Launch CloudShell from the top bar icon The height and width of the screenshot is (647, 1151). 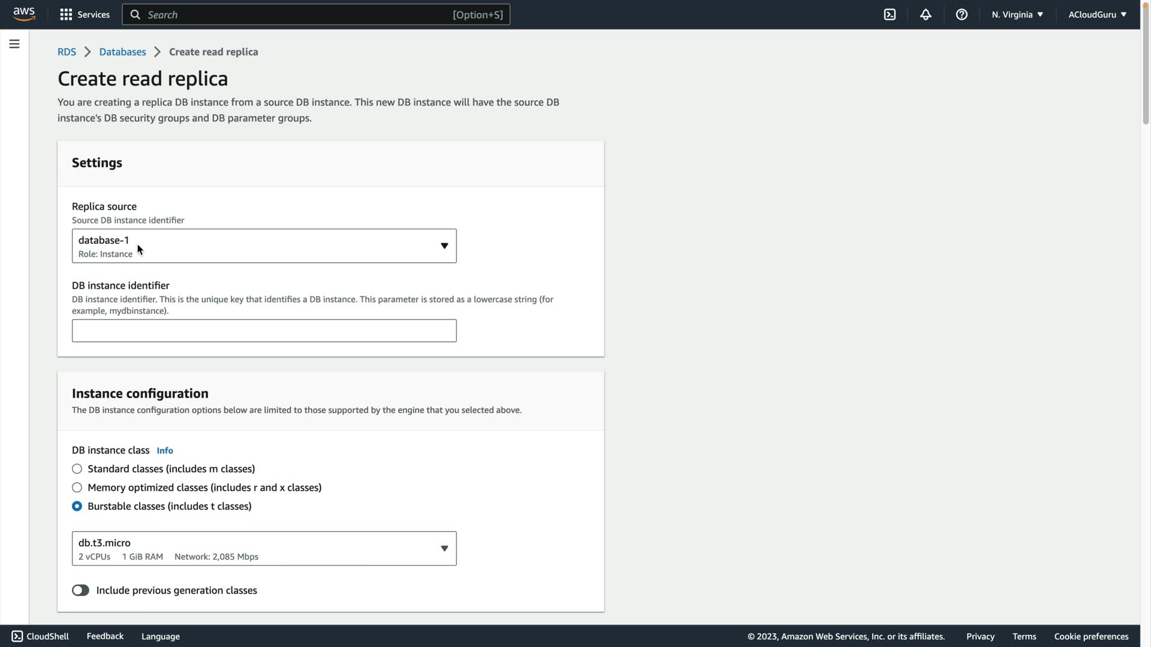[890, 14]
